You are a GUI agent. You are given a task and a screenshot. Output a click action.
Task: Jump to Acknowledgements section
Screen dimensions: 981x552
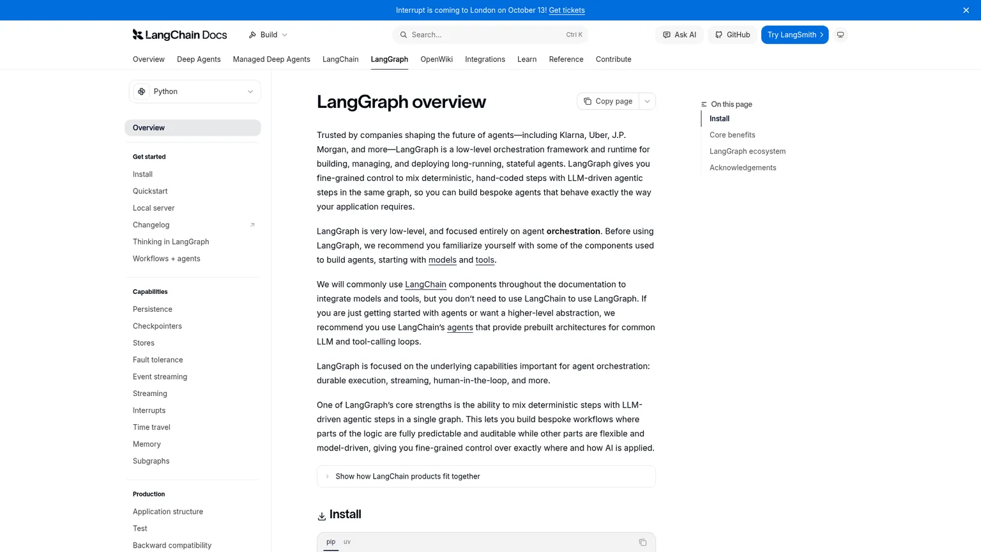click(x=743, y=168)
